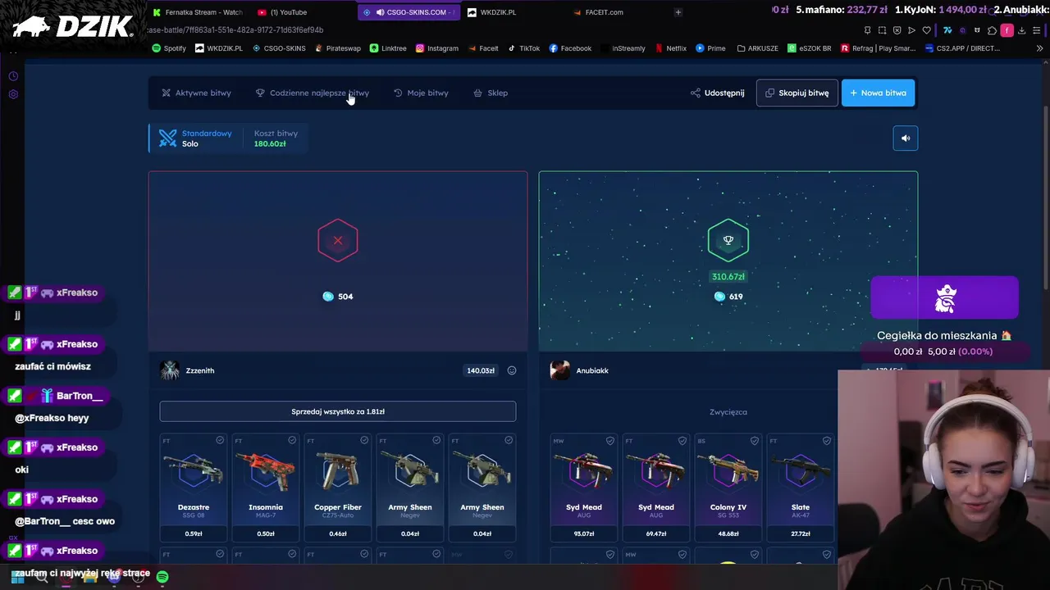Click the green trophy winner hexagon icon
The width and height of the screenshot is (1050, 590).
coord(728,241)
